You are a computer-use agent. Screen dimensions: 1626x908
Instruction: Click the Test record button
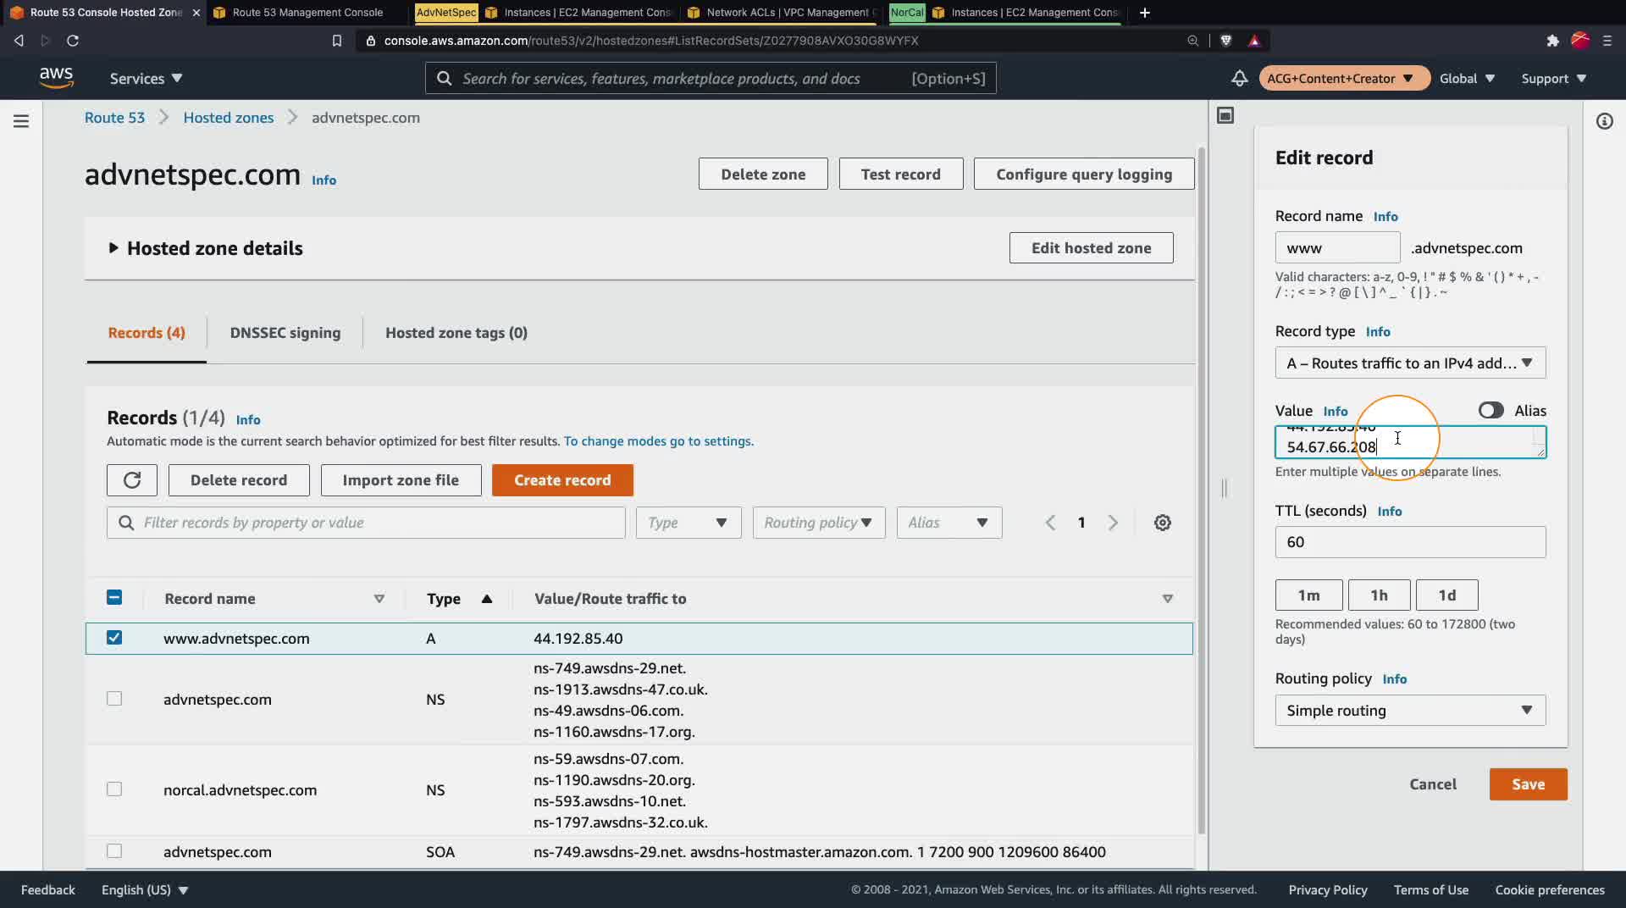[x=901, y=174]
